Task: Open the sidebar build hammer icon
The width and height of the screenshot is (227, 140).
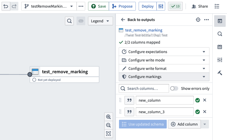Action: [x=220, y=73]
